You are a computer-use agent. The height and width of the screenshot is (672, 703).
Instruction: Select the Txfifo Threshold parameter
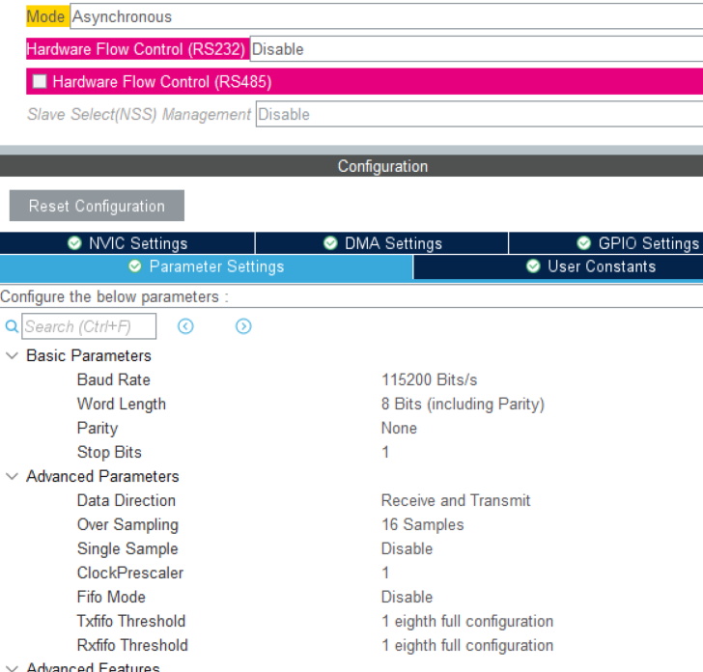(131, 622)
